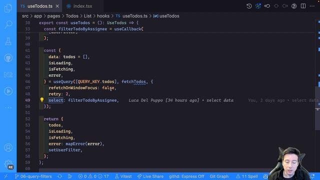Open the Todos breadcrumb
Screen dimensions: 320x180
[x=72, y=16]
